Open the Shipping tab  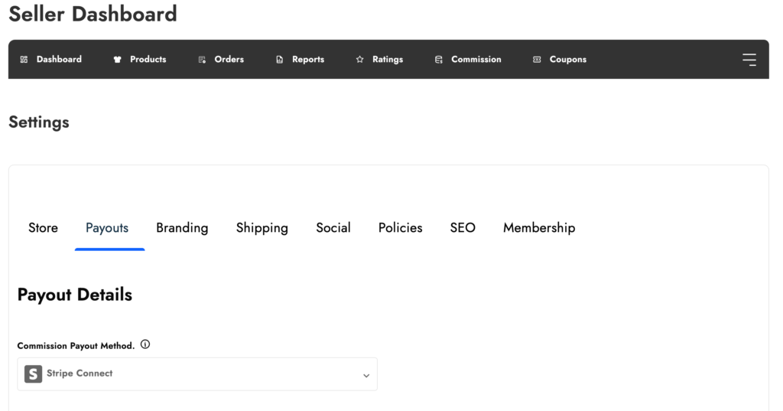coord(262,228)
